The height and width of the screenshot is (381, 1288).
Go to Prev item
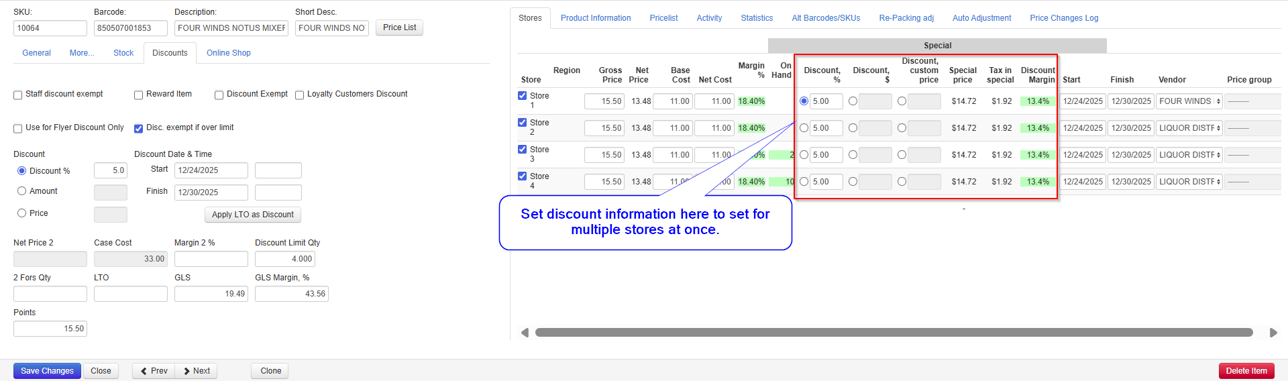tap(154, 371)
